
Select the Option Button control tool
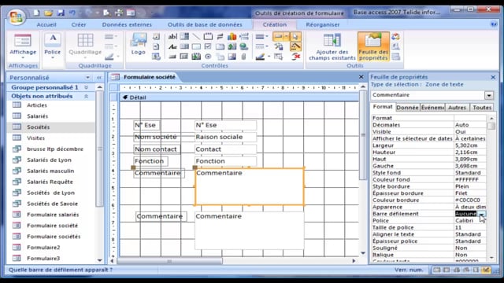[208, 57]
